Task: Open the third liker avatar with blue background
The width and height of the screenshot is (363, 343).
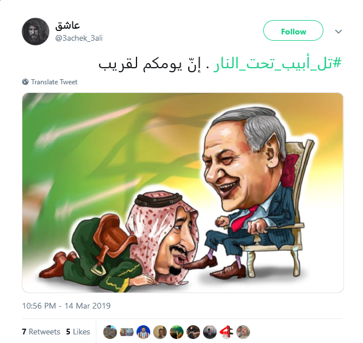Action: pos(143,332)
